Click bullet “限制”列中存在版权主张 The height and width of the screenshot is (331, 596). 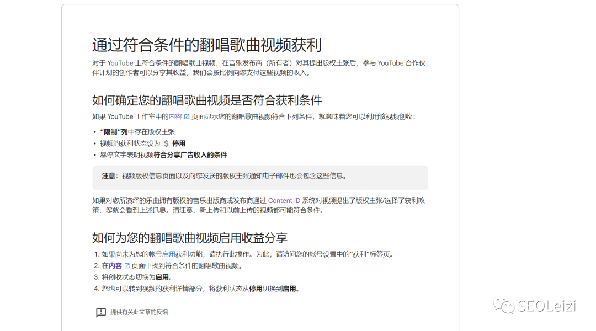pyautogui.click(x=137, y=132)
